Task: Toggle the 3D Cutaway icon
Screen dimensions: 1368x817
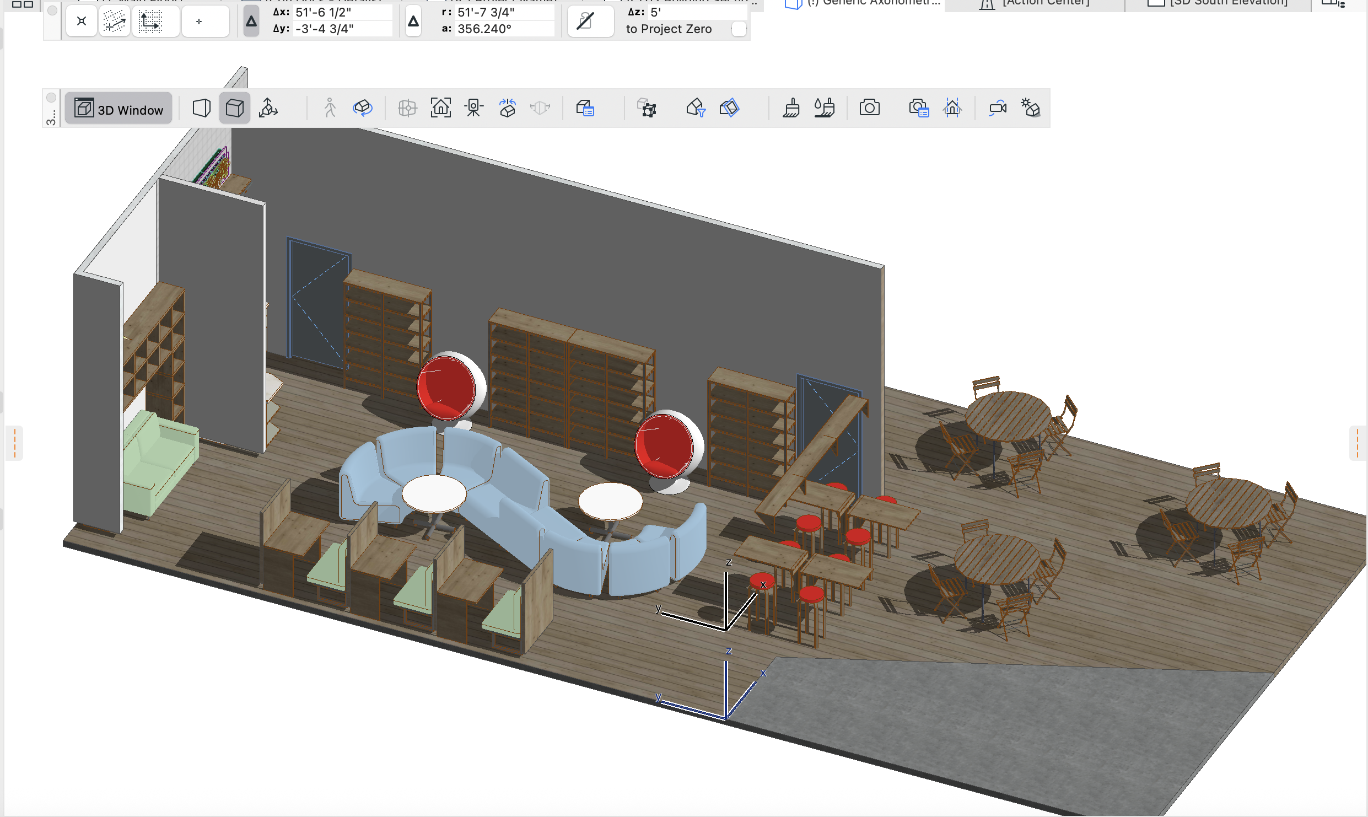Action: 729,108
